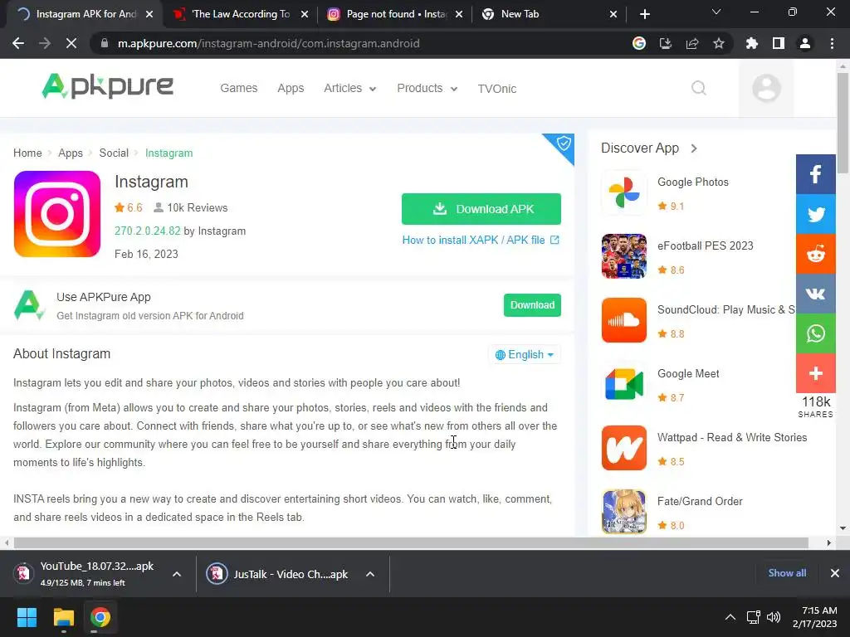Stop loading the page

pyautogui.click(x=71, y=43)
